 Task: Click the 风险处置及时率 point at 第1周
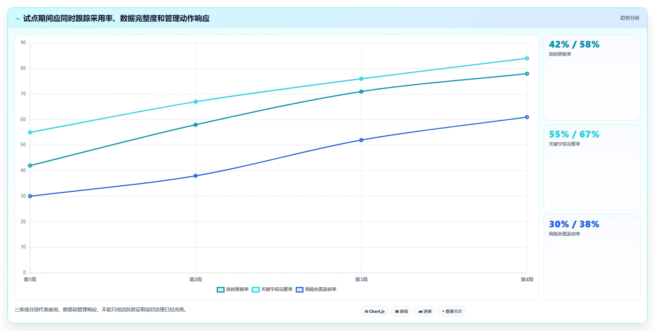[30, 196]
